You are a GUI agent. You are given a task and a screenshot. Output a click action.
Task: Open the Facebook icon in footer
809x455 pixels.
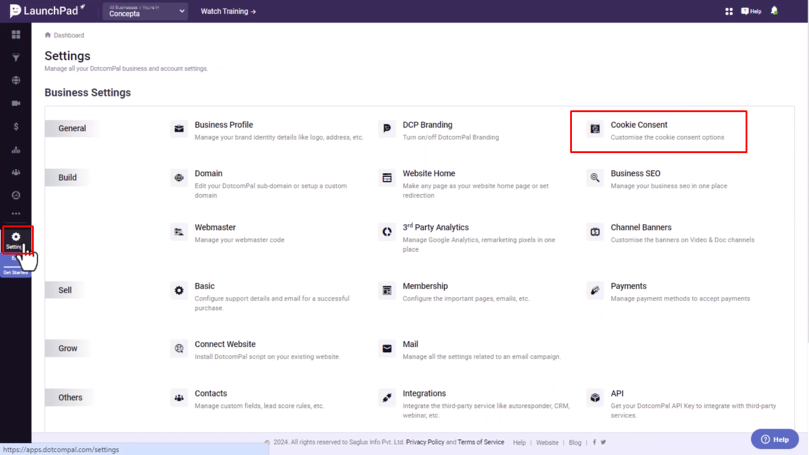[594, 443]
